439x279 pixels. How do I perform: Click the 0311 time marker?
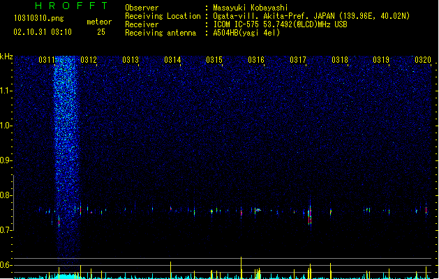click(x=47, y=60)
